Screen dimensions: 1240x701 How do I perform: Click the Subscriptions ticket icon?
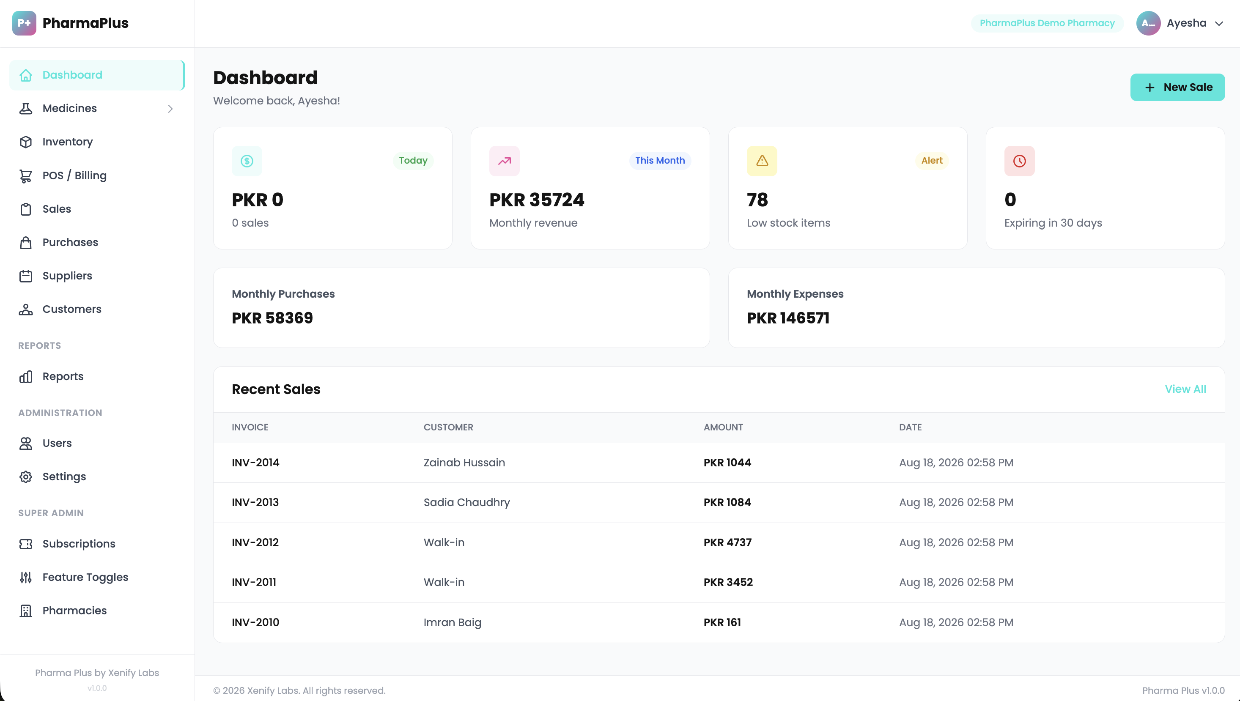pyautogui.click(x=25, y=544)
